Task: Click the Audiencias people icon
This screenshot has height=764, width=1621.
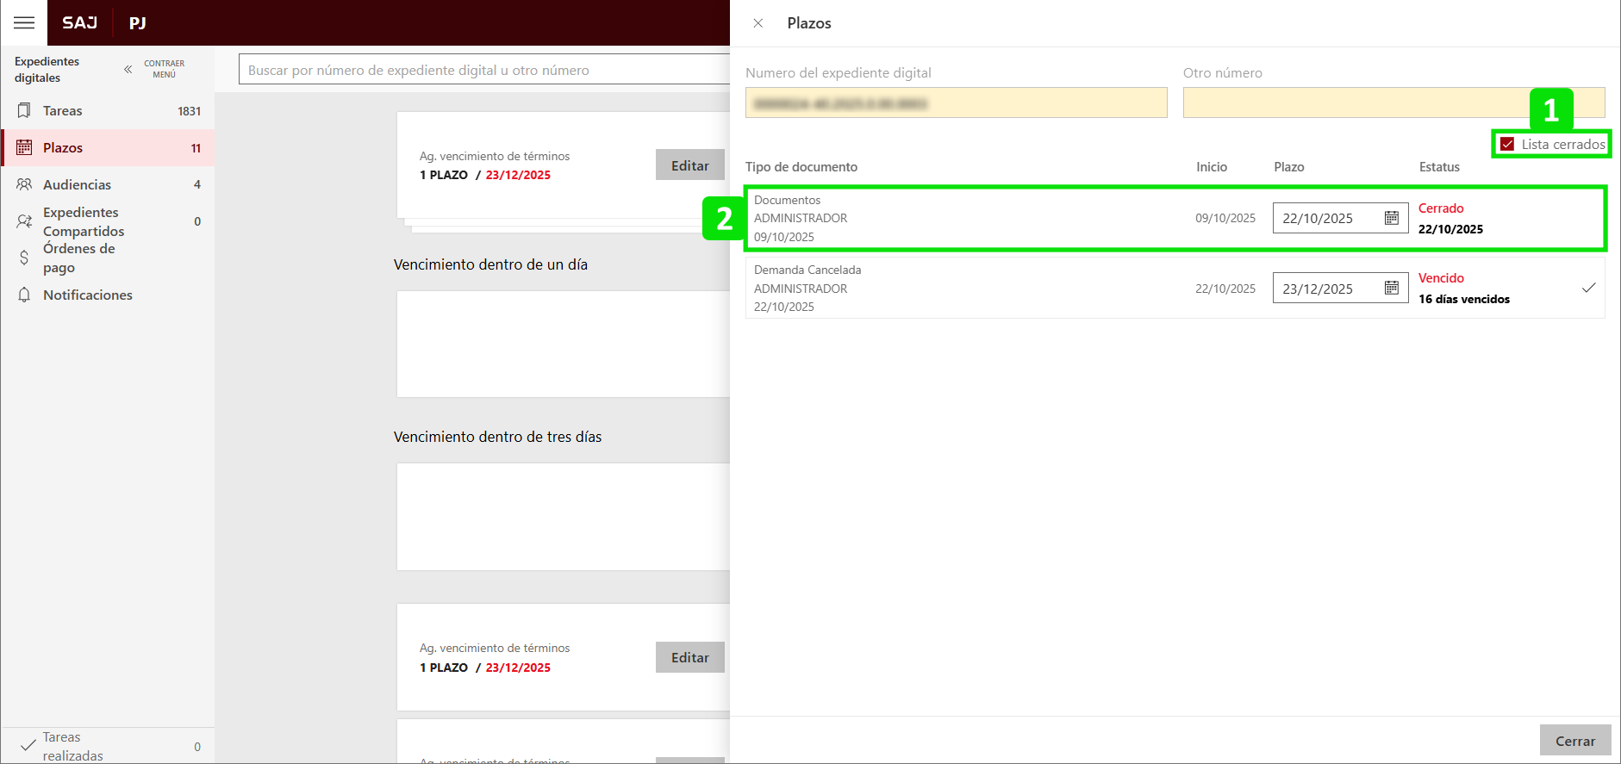Action: click(24, 184)
